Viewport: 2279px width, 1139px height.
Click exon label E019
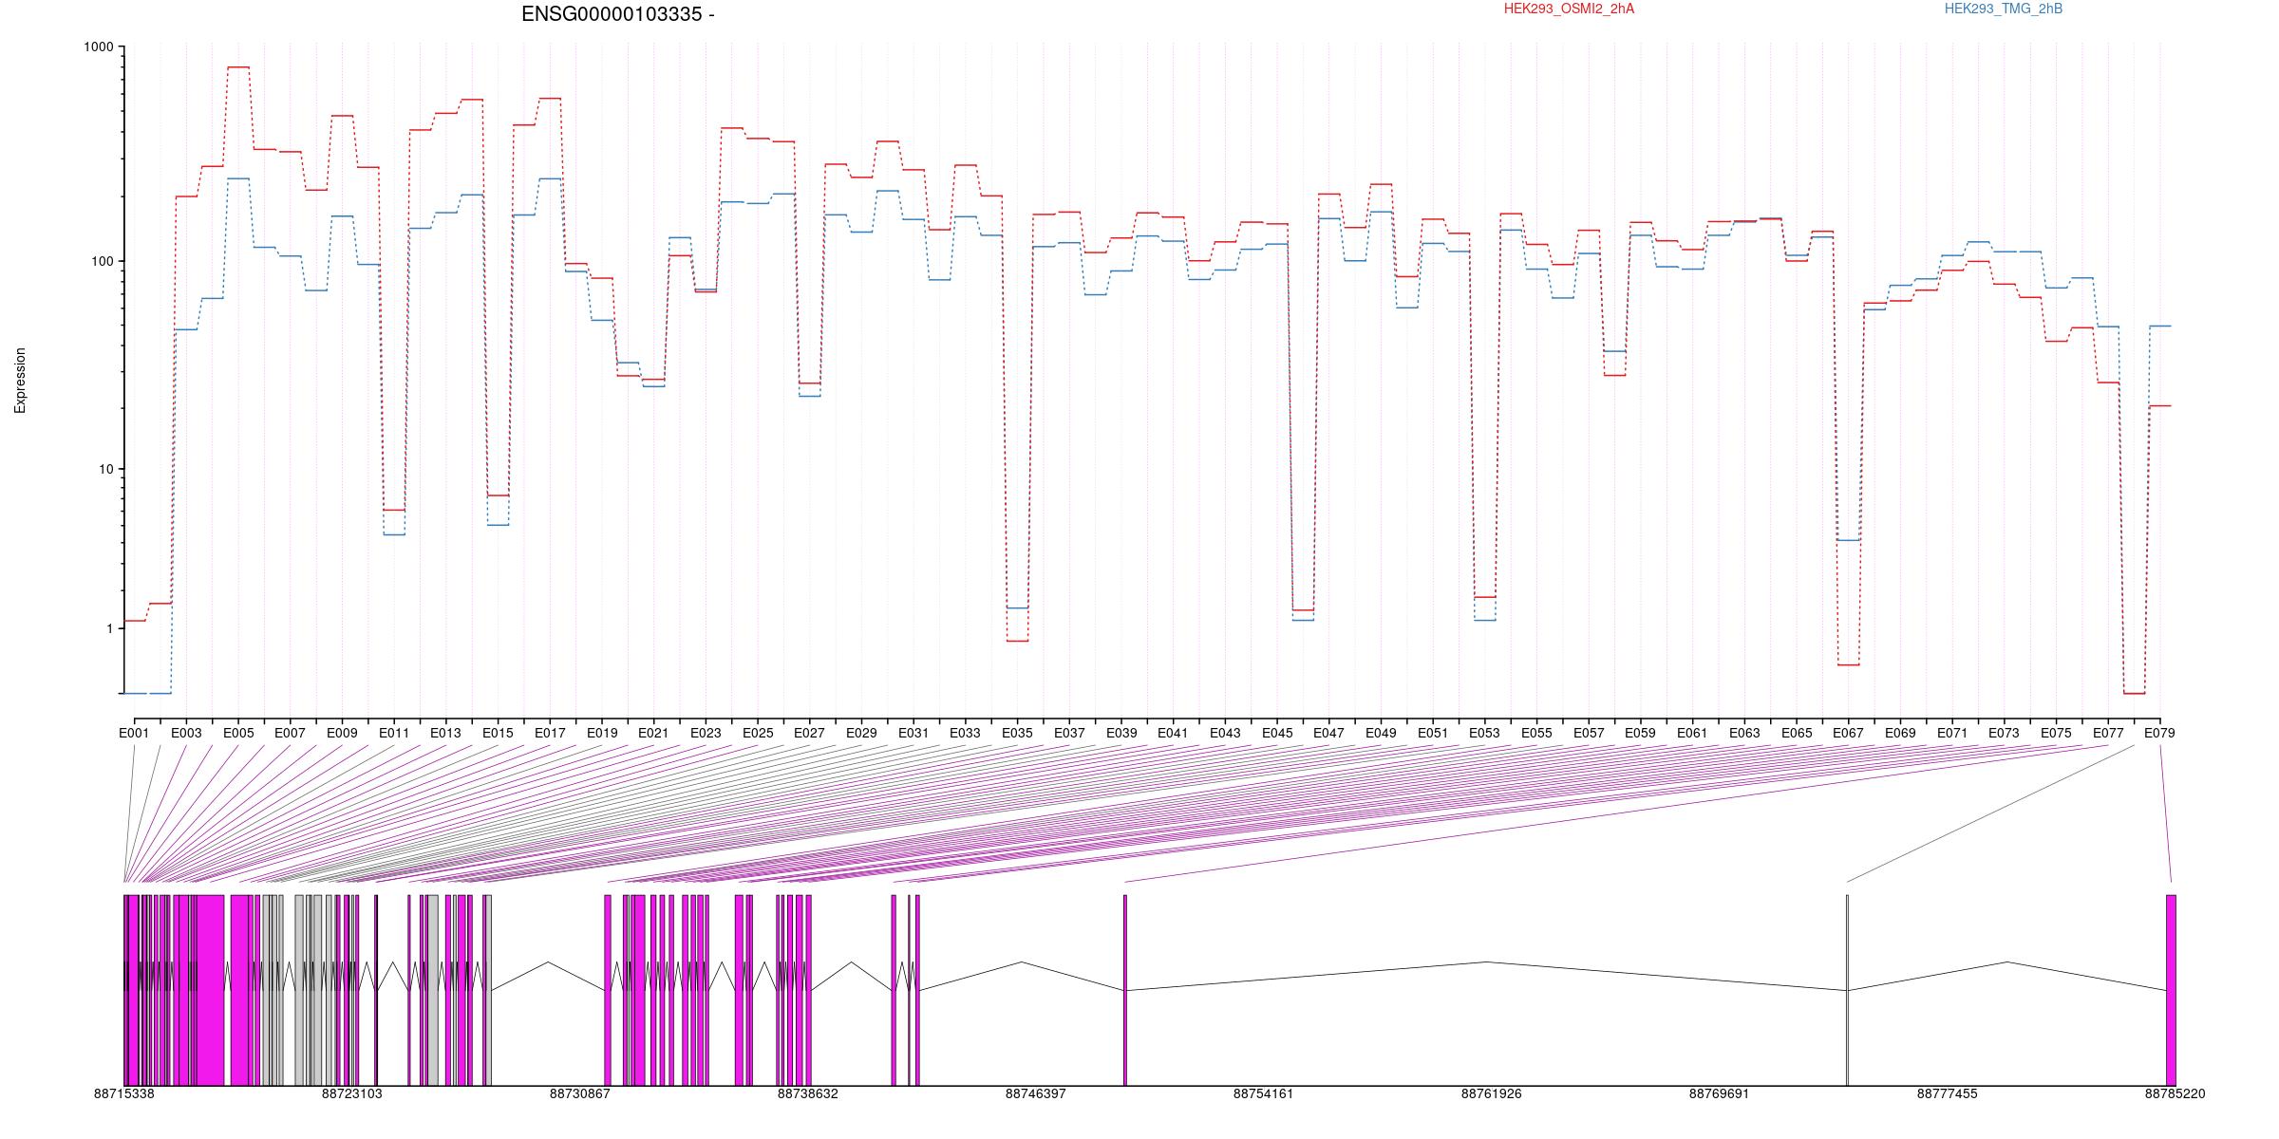[602, 733]
